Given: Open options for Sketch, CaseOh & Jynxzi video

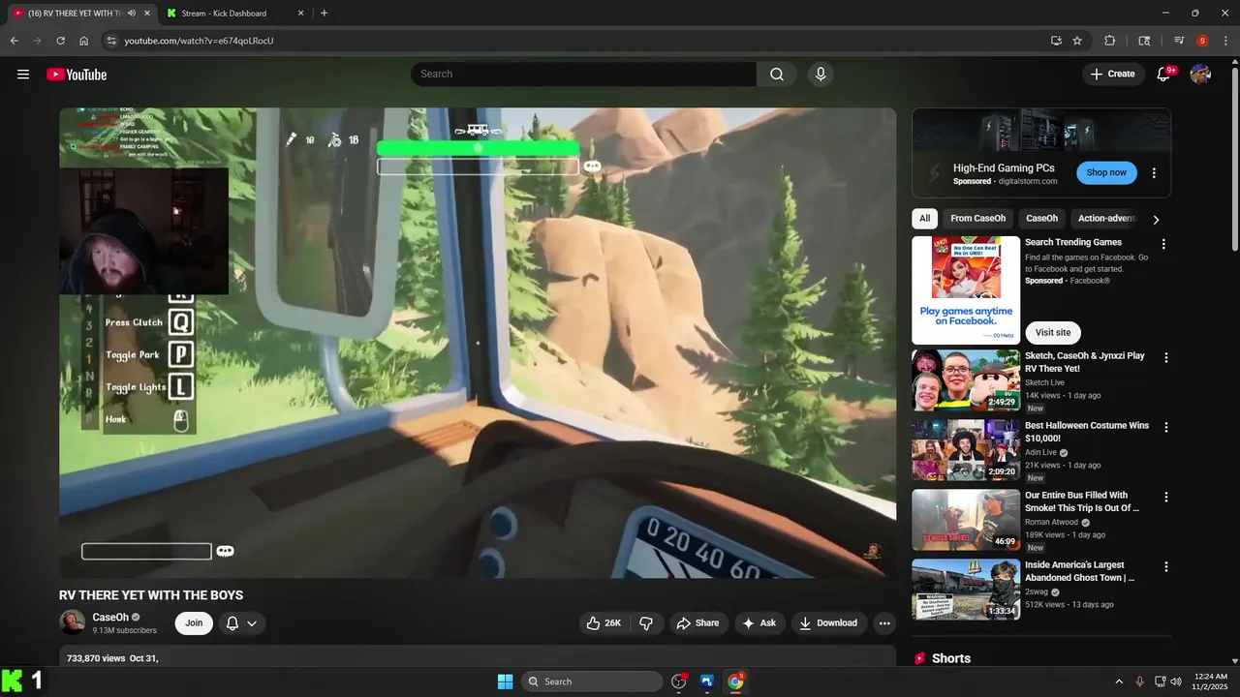Looking at the screenshot, I should [1165, 357].
